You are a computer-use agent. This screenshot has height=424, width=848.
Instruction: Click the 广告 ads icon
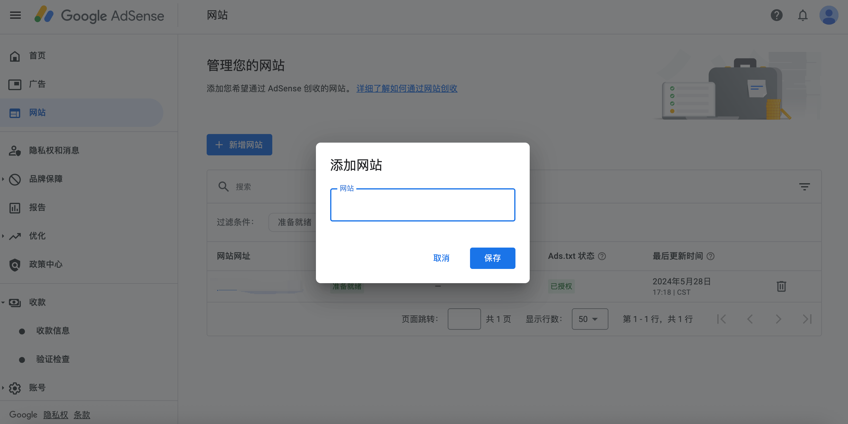click(15, 85)
